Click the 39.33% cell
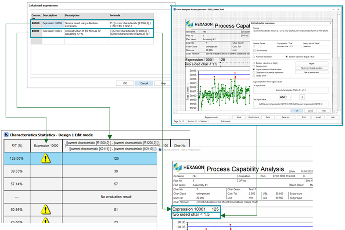Screen dimensions: 345x230 (x=17, y=171)
